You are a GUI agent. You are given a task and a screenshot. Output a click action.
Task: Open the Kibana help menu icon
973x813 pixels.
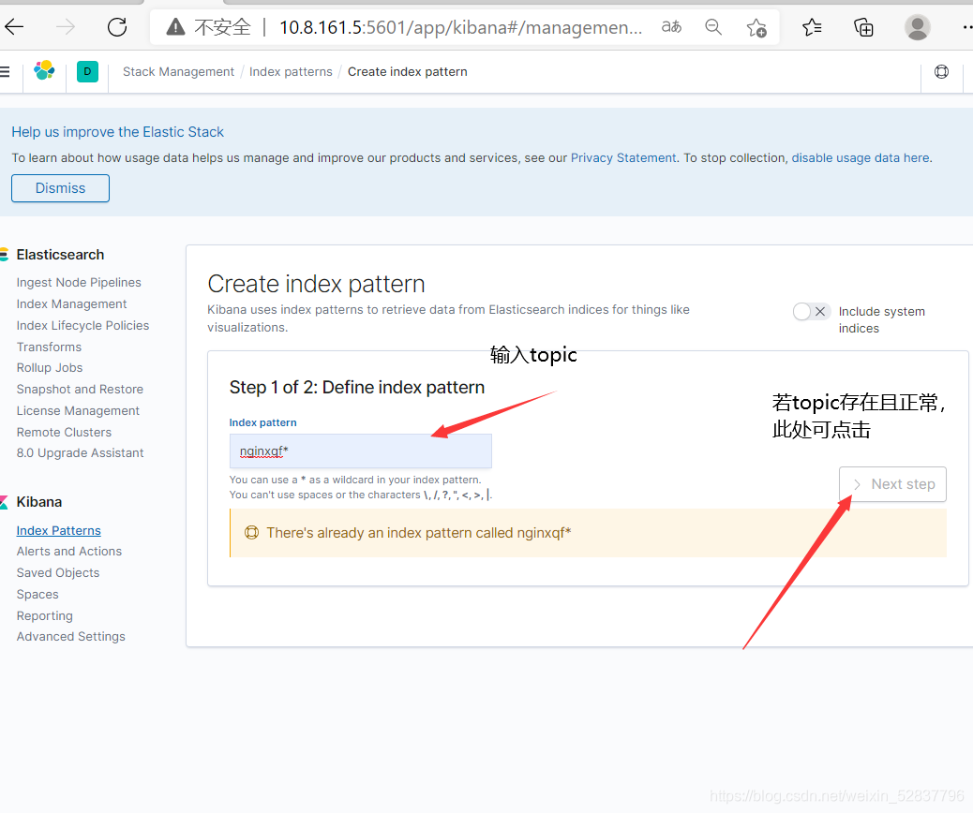(x=941, y=72)
